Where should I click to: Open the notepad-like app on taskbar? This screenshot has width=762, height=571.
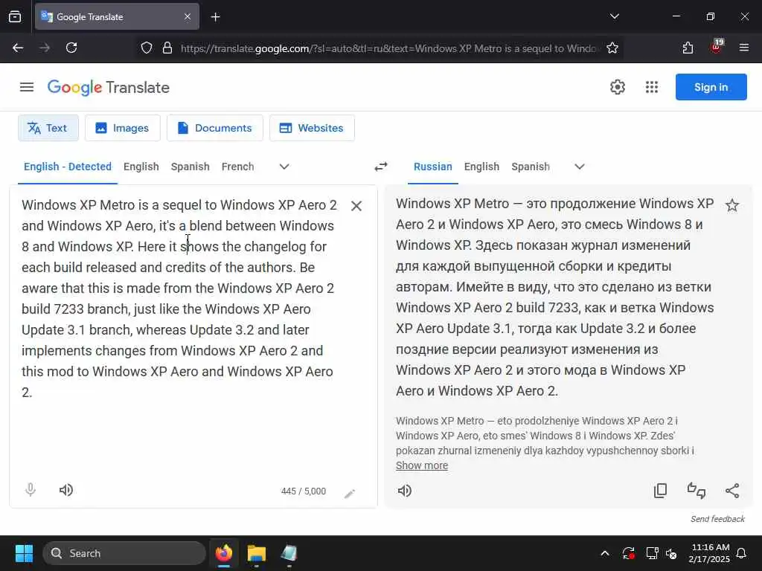pos(289,553)
